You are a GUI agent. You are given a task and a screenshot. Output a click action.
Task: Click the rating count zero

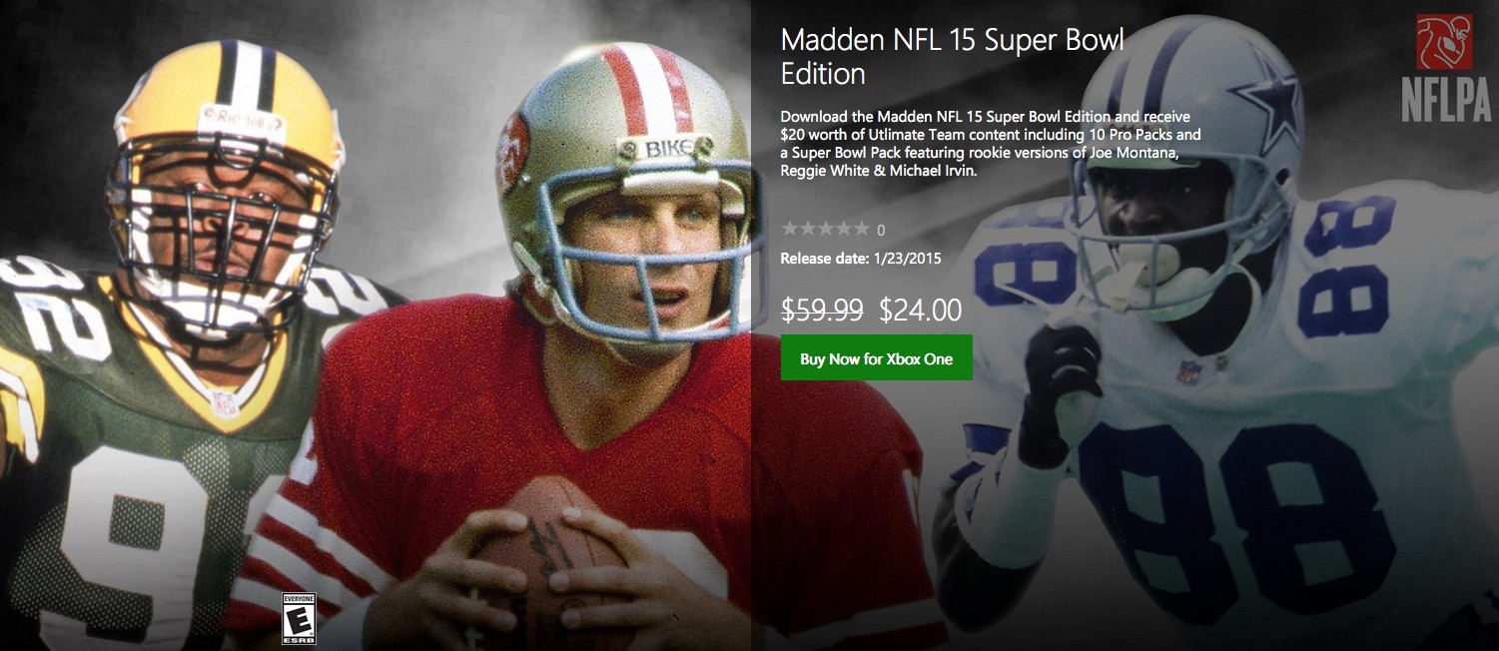(x=881, y=231)
